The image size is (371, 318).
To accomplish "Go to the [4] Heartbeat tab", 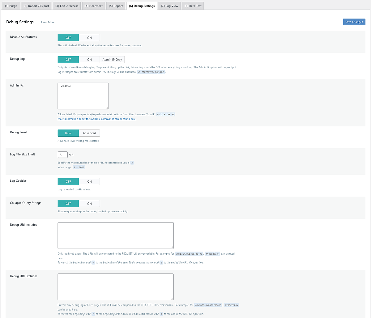I will pyautogui.click(x=94, y=6).
